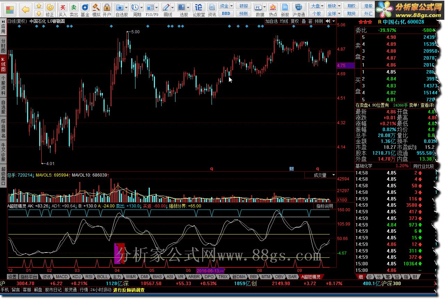The width and height of the screenshot is (445, 299).
Task: Open the 指标平台 indicator platform tab
Action: [29, 277]
